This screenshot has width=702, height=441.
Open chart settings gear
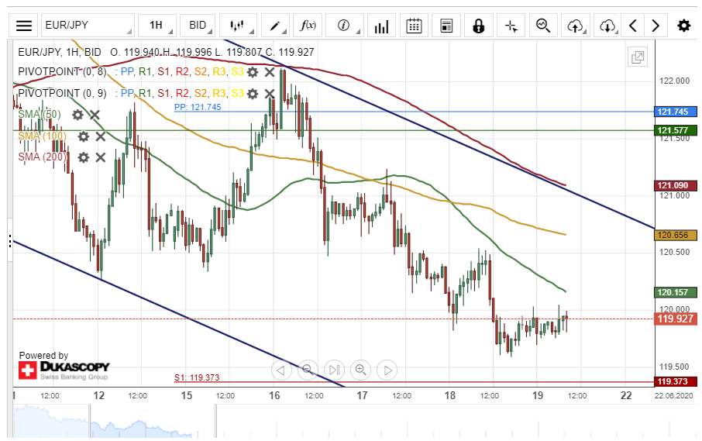683,26
